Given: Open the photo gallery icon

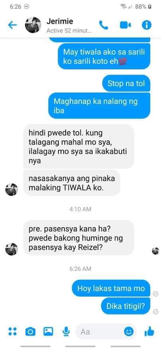Looking at the screenshot, I should coord(48,331).
